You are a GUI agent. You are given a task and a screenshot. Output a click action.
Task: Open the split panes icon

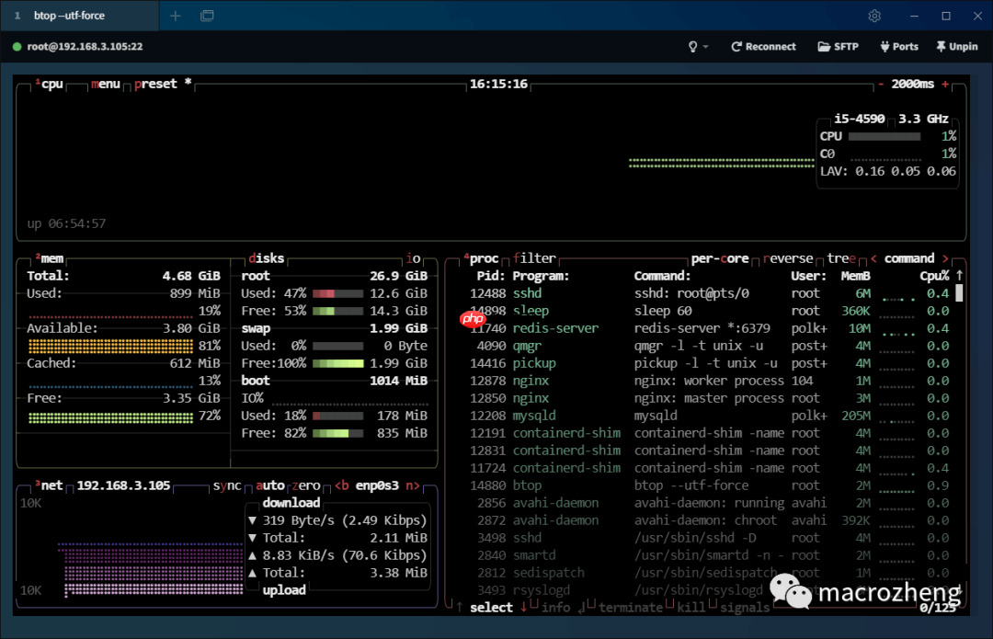[207, 16]
